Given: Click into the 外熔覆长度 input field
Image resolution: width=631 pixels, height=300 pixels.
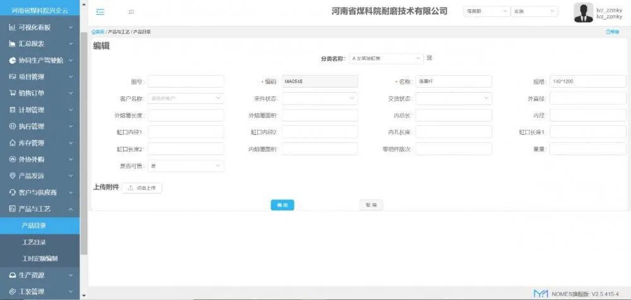Looking at the screenshot, I should (186, 115).
